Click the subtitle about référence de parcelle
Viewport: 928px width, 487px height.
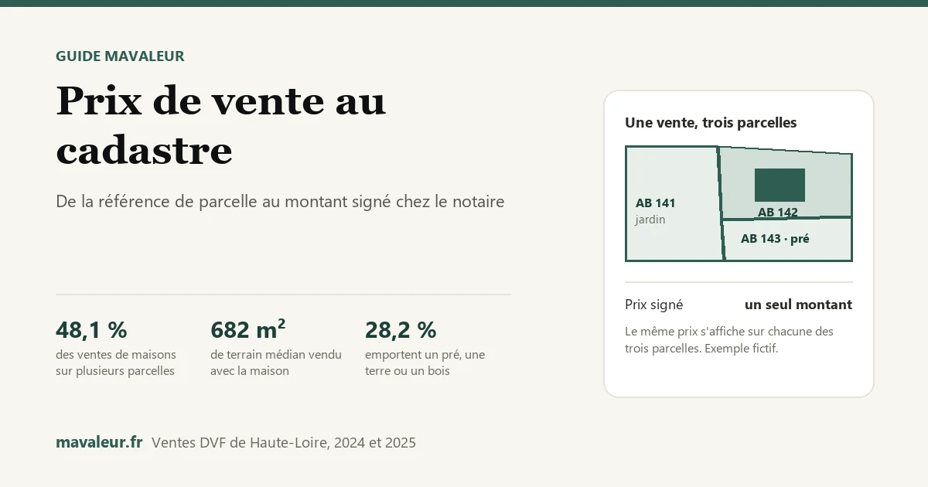[280, 202]
